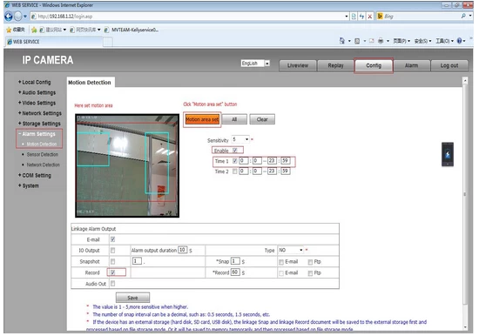Switch to the Liveview tab
479x336 pixels.
(298, 65)
